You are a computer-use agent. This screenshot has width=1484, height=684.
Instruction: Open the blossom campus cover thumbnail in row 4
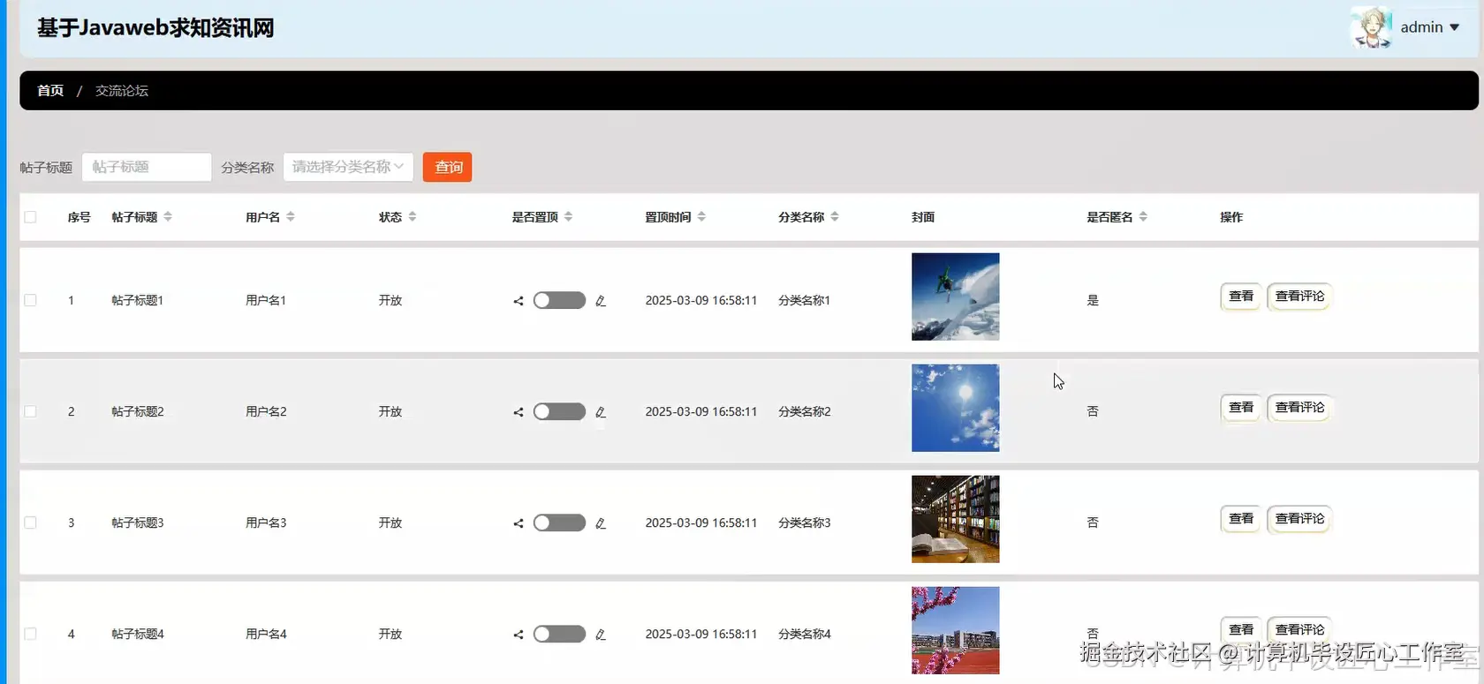click(956, 630)
